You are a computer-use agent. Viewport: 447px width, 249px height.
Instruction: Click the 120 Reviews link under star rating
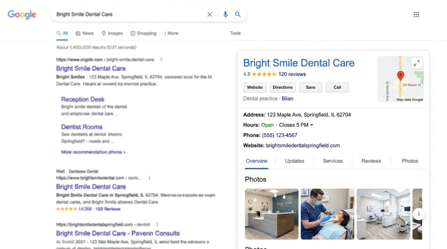pos(108,209)
